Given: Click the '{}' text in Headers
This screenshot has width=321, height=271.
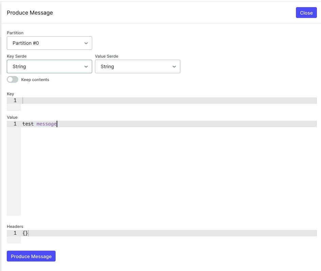Looking at the screenshot, I should click(x=25, y=233).
